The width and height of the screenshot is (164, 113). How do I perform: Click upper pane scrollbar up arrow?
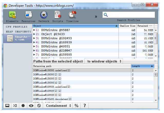click(156, 30)
